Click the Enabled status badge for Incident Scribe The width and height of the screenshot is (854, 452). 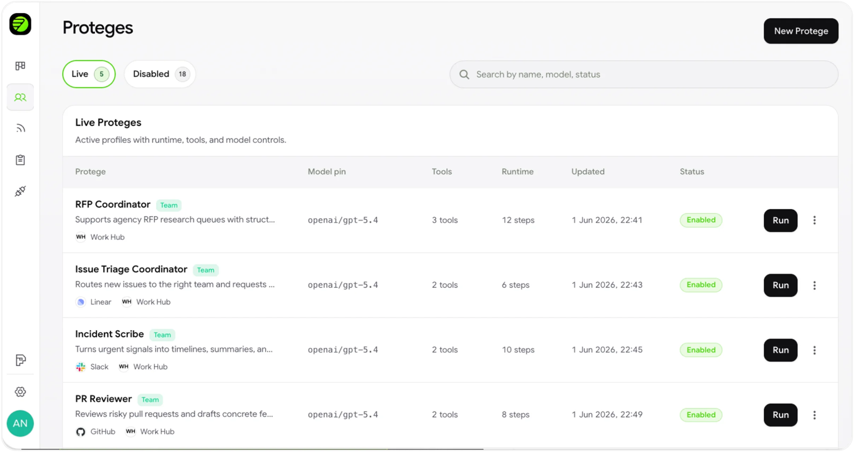pos(701,350)
